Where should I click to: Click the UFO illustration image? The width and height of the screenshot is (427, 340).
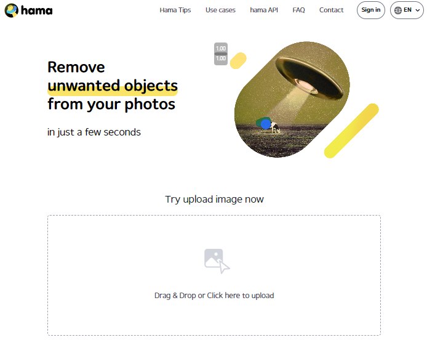click(x=292, y=99)
